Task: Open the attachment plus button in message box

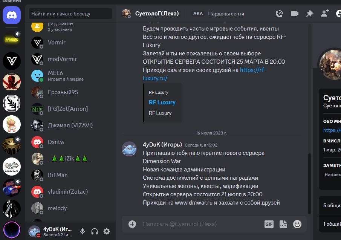Action: (x=132, y=224)
